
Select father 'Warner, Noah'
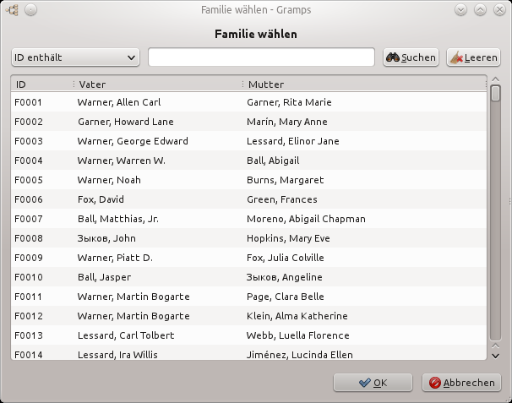109,180
